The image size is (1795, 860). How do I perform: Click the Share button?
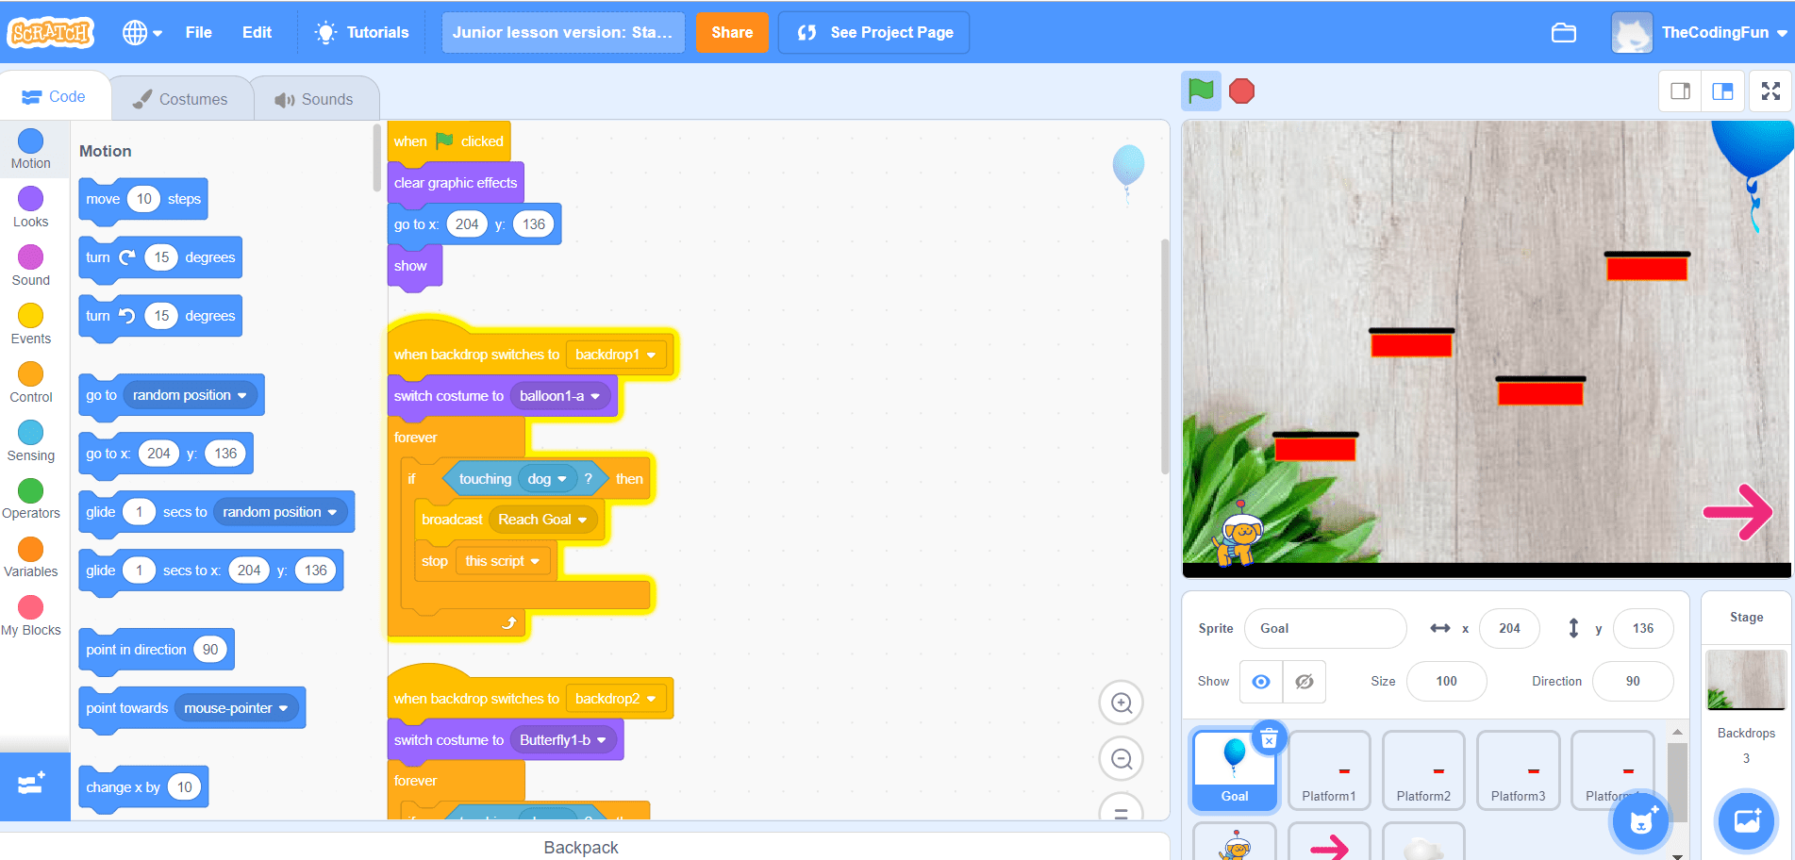732,32
